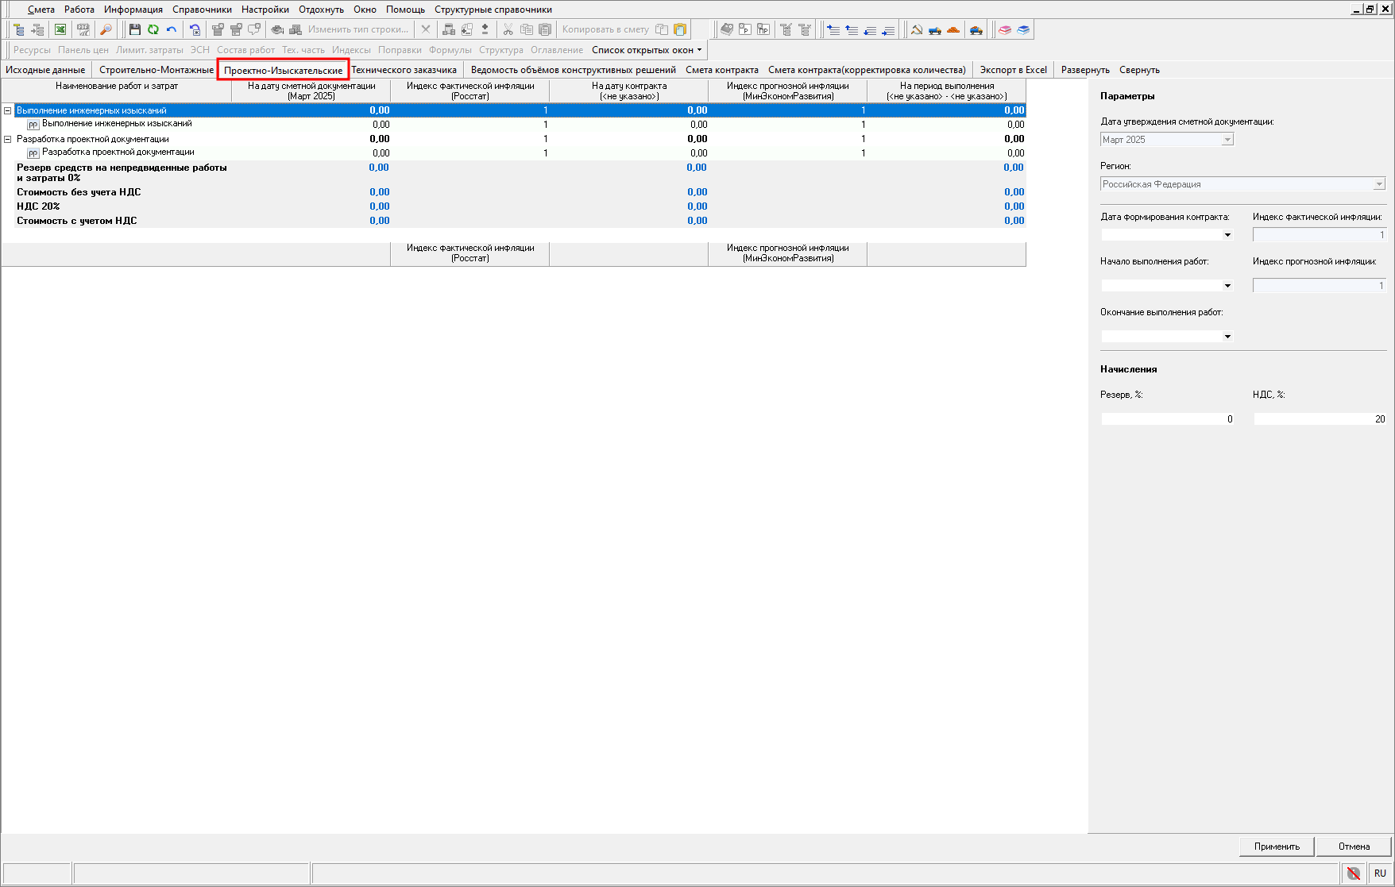
Task: Click the PDF export toolbar icon
Action: click(x=83, y=29)
